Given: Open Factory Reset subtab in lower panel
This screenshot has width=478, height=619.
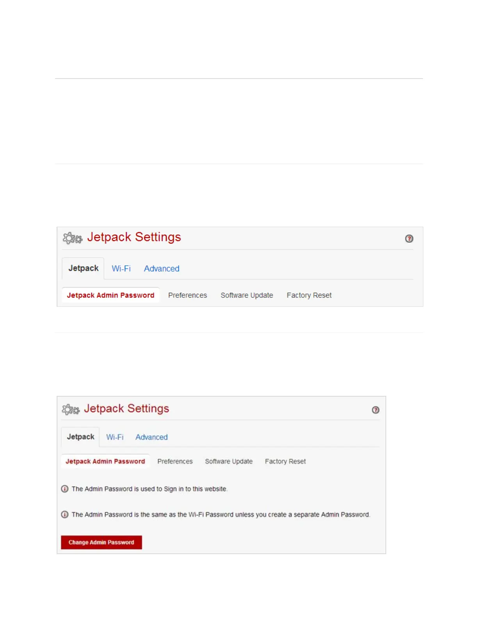Looking at the screenshot, I should pos(285,462).
